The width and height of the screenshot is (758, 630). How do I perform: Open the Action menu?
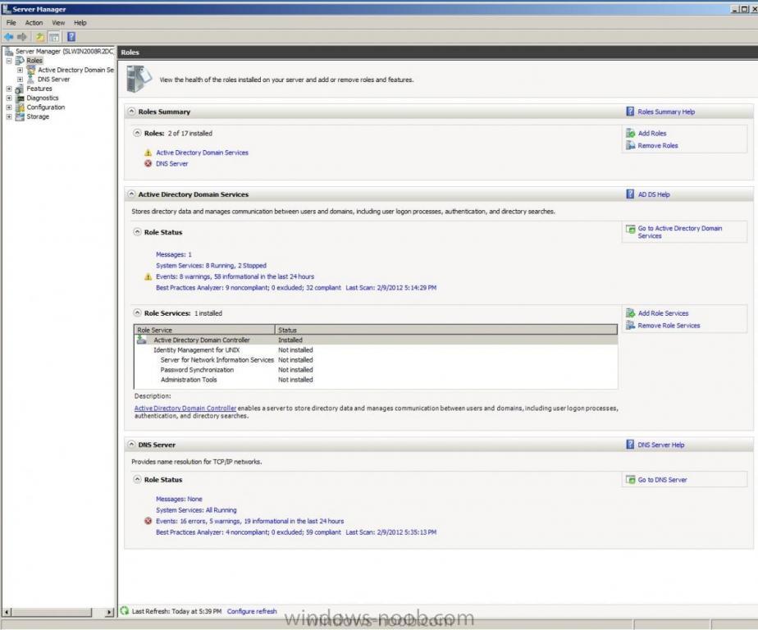coord(34,23)
